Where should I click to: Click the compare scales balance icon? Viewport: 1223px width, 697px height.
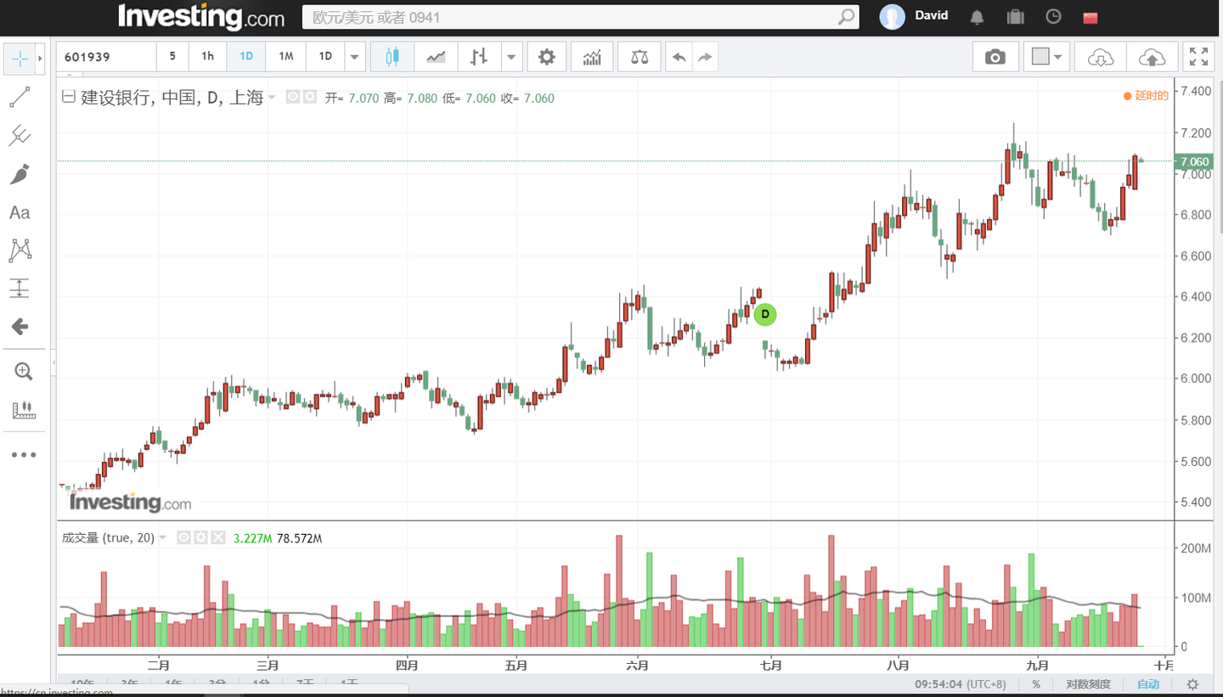[639, 56]
